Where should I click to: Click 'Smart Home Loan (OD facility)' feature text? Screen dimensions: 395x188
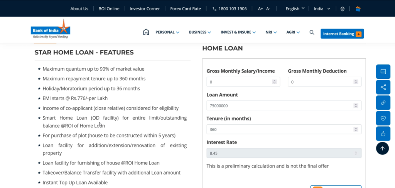[115, 122]
